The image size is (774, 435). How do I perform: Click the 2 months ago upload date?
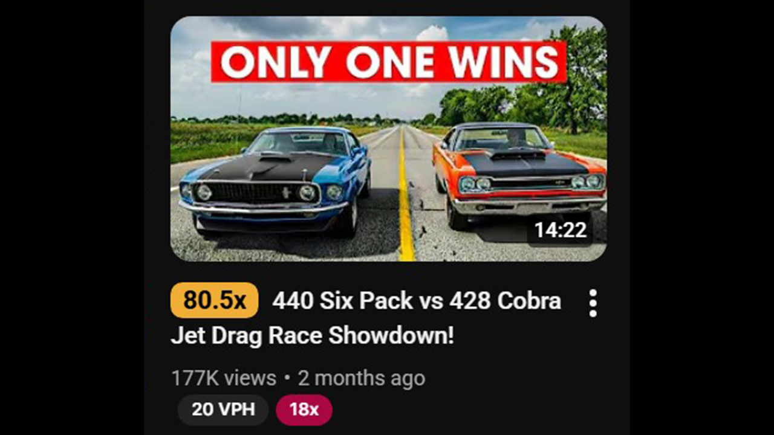(x=362, y=378)
